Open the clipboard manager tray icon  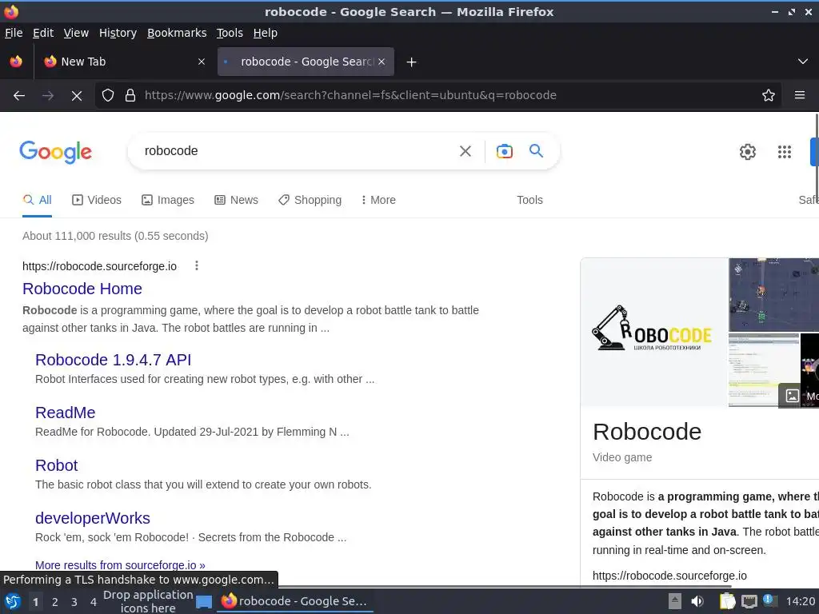727,601
